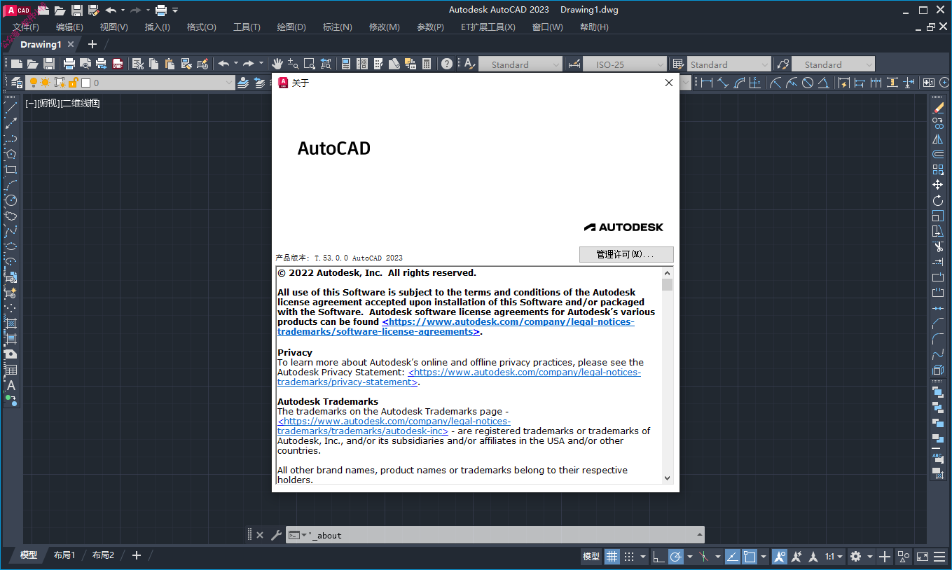Click the 模型 button in status bar
Screen dimensions: 952x570
[x=591, y=557]
